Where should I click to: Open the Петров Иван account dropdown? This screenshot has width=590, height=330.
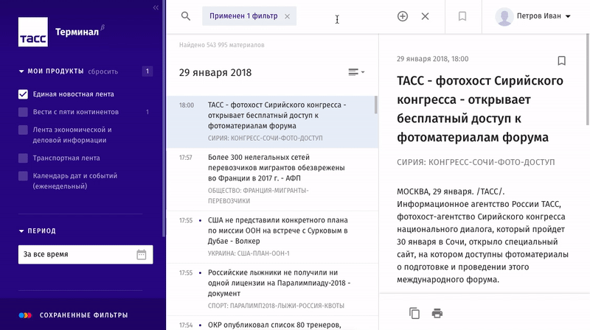click(544, 16)
